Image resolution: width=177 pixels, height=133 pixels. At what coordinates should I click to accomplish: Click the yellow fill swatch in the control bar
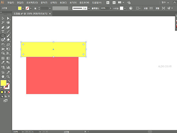(x=20, y=8)
